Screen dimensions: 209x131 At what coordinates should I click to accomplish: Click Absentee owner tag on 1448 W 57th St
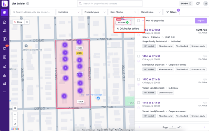(x=165, y=116)
